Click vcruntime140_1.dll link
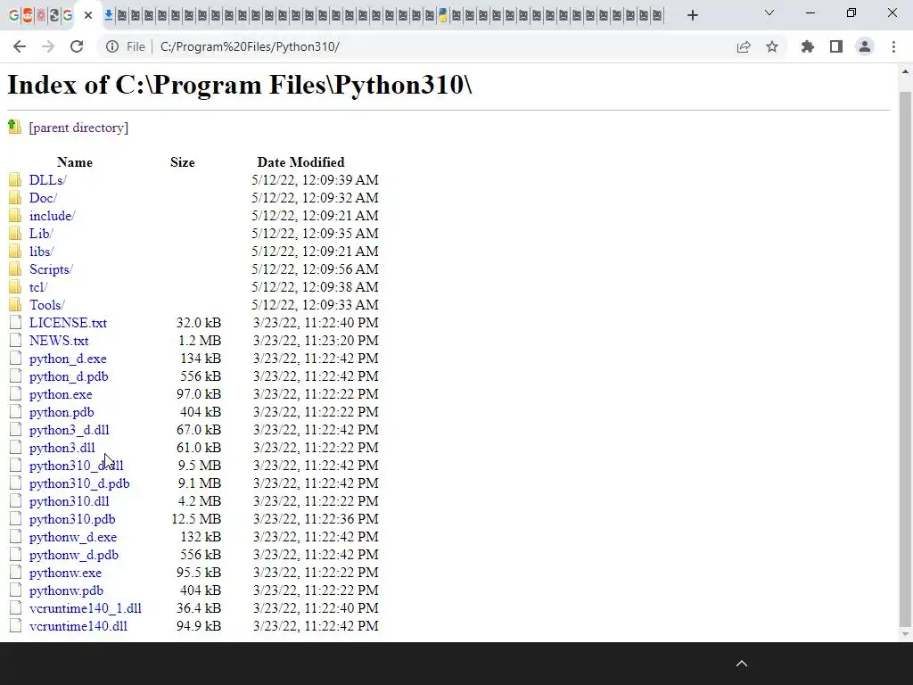The image size is (913, 685). pyautogui.click(x=86, y=608)
